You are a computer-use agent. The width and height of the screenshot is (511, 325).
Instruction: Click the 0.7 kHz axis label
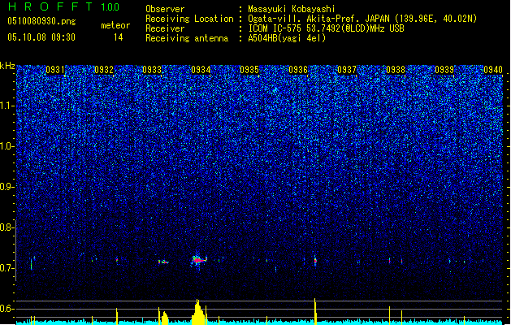pos(7,268)
